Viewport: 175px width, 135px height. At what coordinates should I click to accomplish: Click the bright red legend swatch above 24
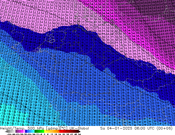[60, 131]
